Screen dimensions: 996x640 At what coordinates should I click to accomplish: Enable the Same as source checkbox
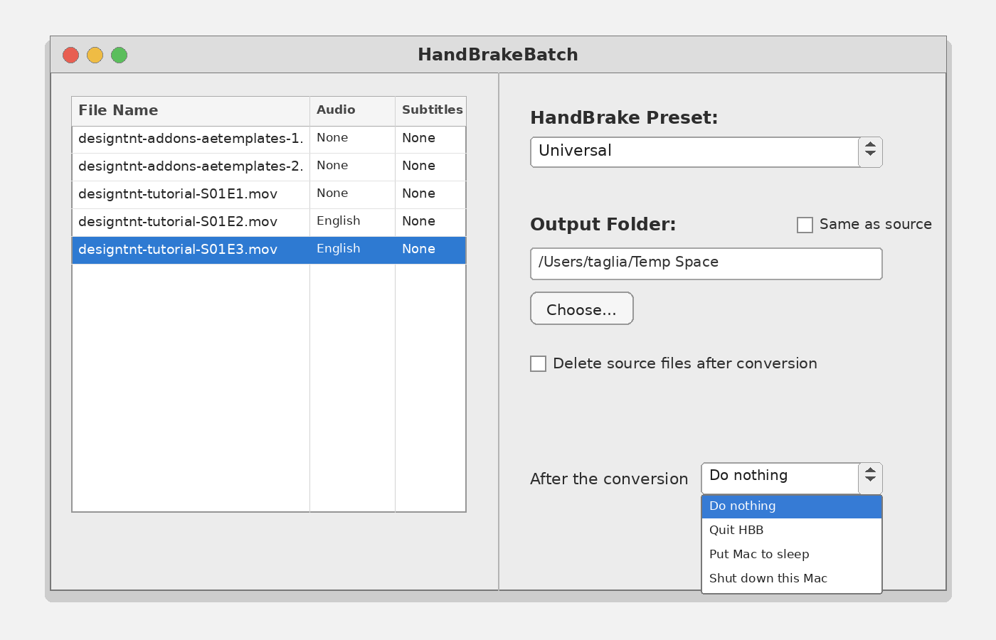[805, 225]
